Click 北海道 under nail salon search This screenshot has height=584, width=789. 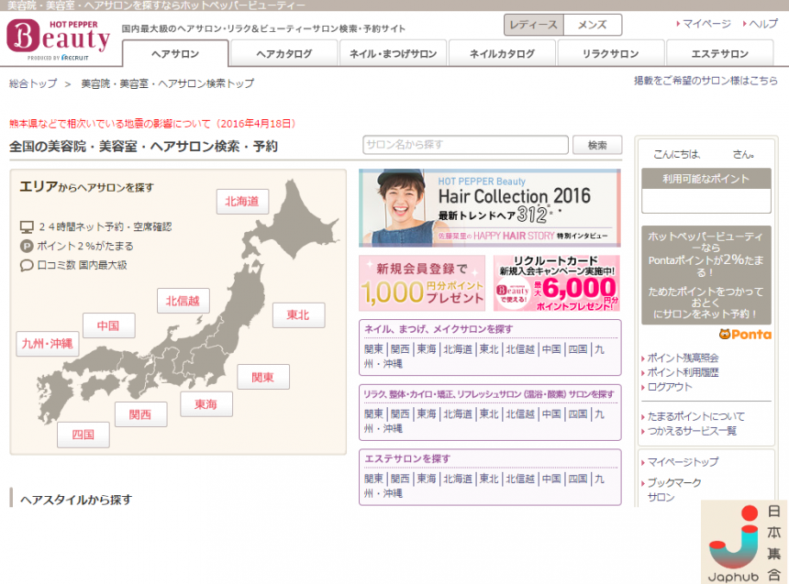pos(458,349)
